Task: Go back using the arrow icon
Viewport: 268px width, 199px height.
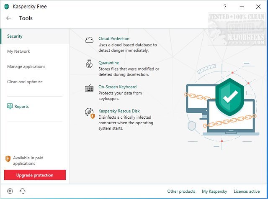Action: [9, 18]
